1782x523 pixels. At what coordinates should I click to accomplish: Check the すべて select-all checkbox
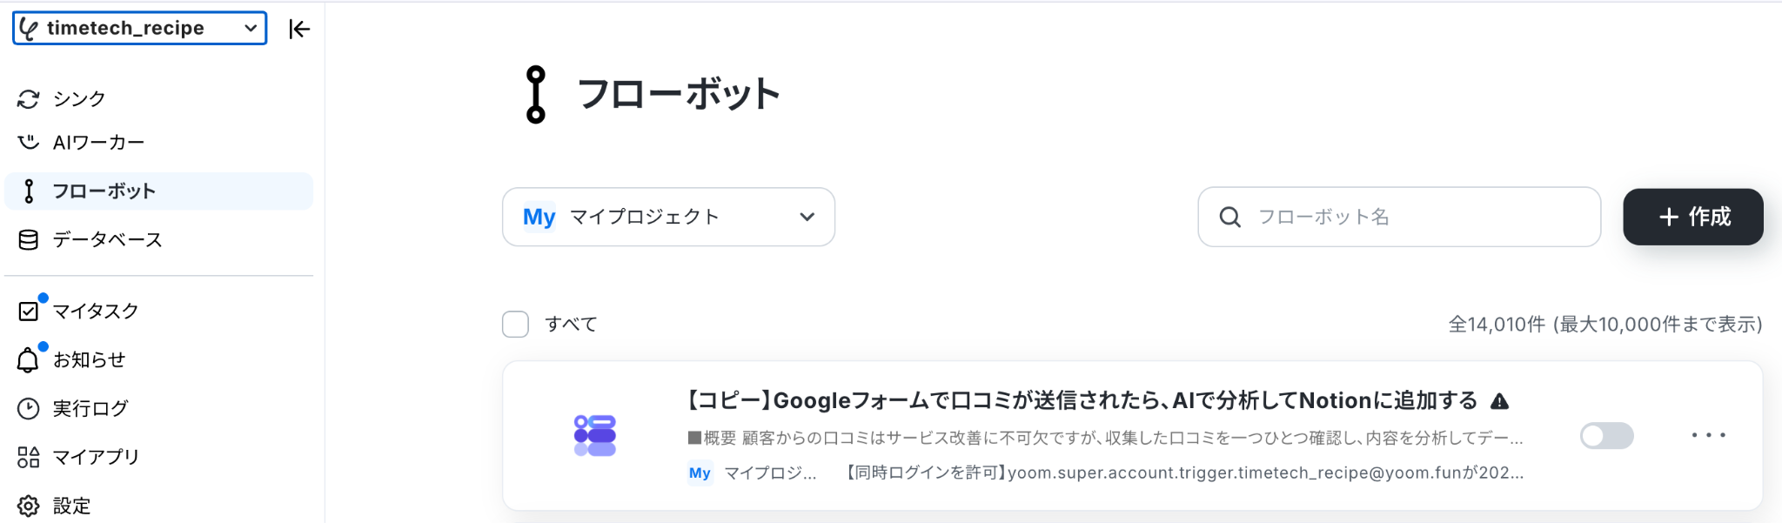(515, 325)
